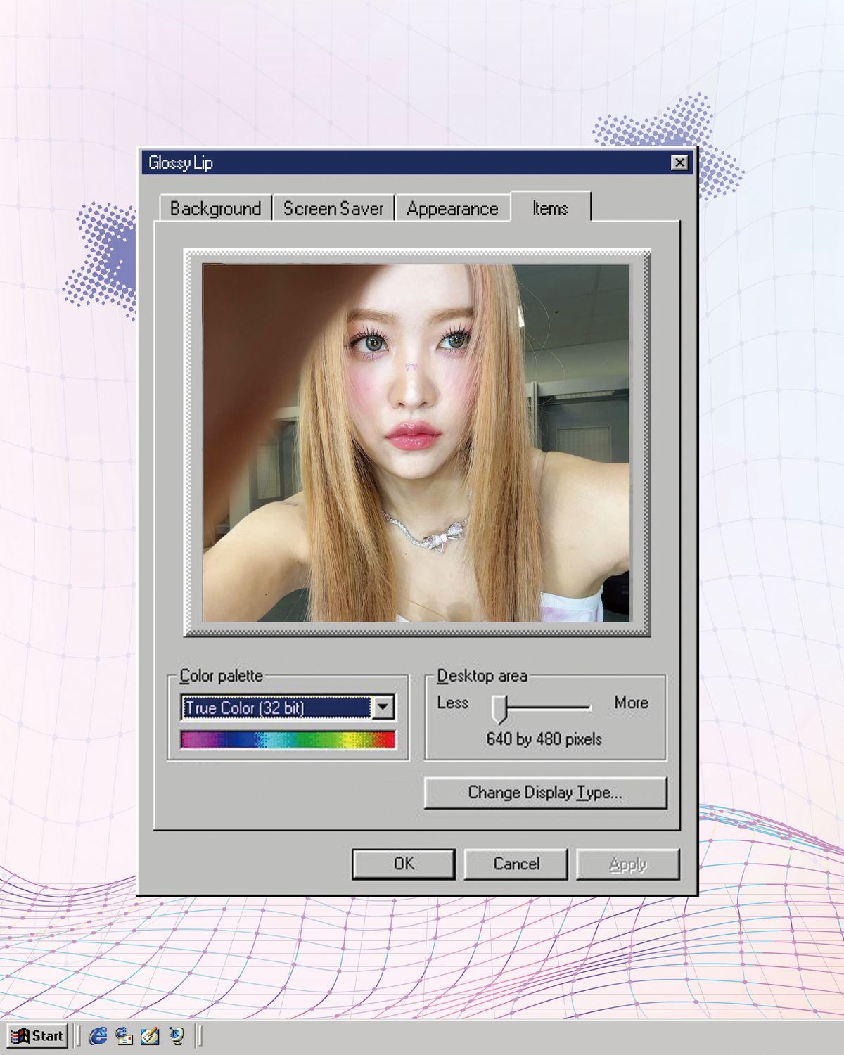Switch to the Background tab
The width and height of the screenshot is (844, 1055).
[x=215, y=209]
